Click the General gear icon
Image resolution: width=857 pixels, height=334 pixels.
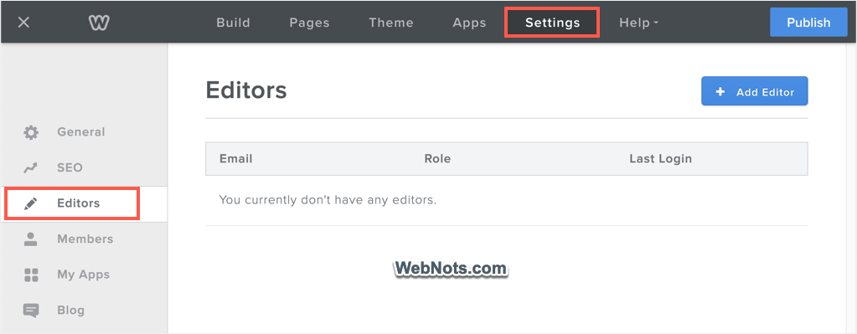(x=31, y=132)
